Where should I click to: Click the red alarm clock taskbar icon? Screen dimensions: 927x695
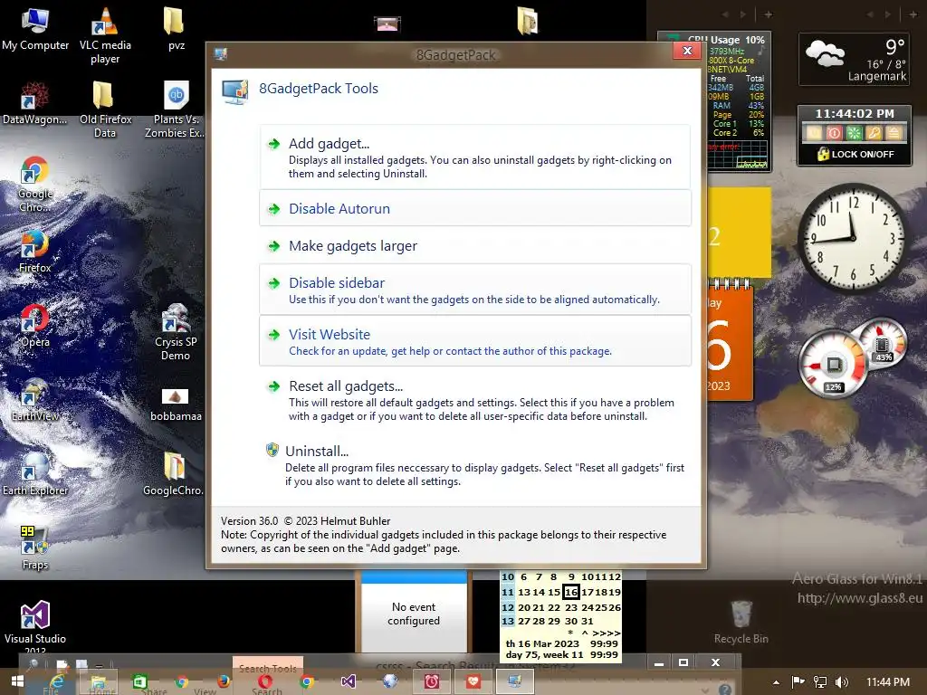[x=432, y=681]
